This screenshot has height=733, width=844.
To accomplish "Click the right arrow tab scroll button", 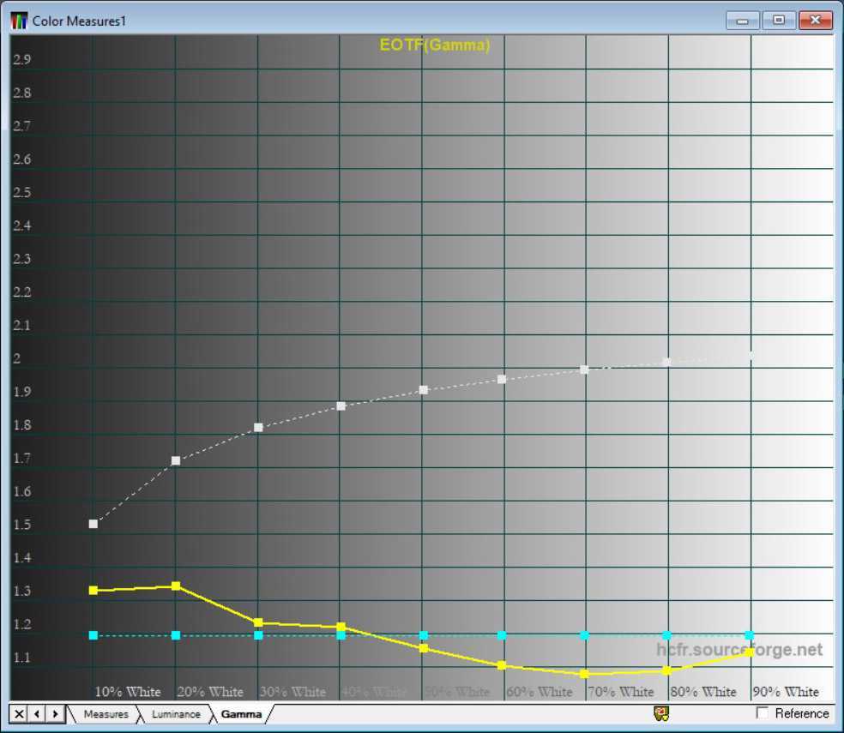I will 54,713.
